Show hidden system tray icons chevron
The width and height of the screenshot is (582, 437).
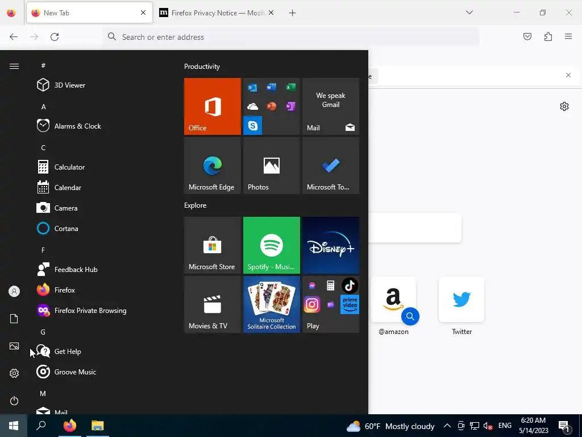447,426
